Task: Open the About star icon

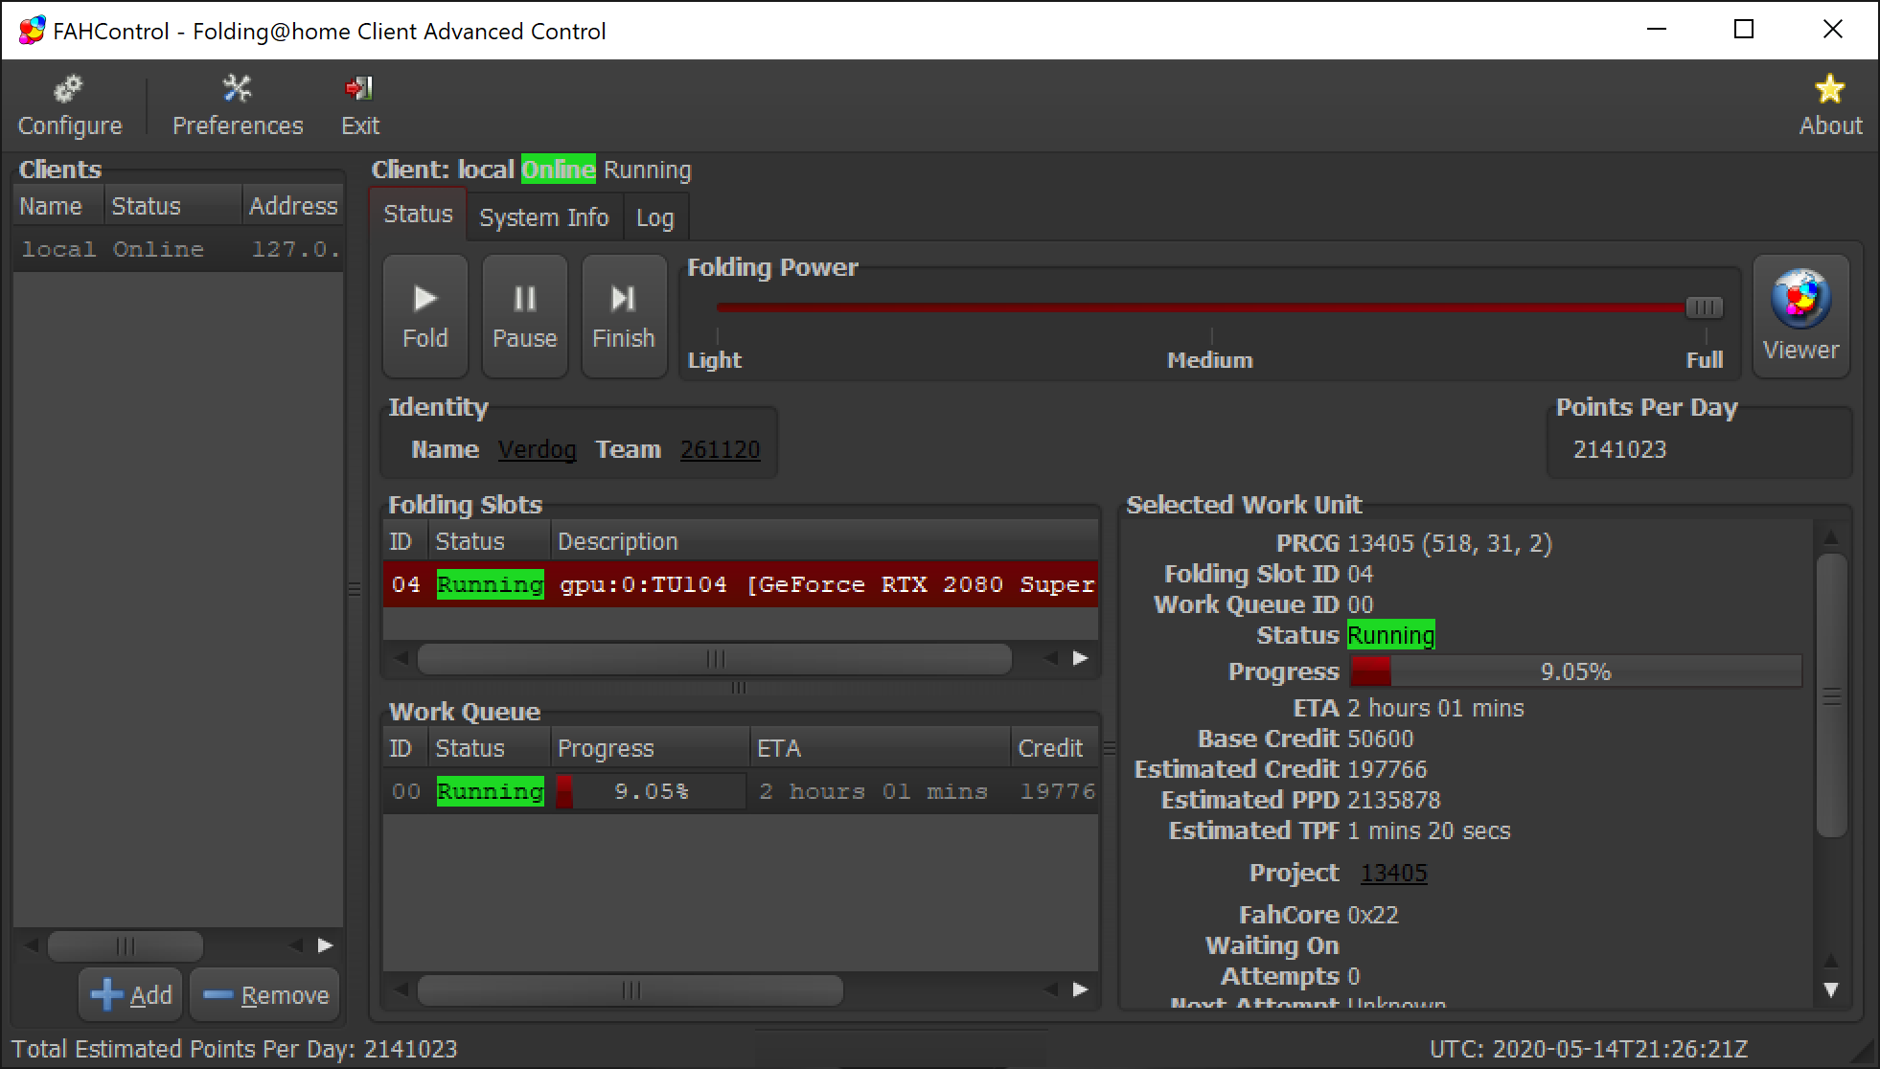Action: pos(1829,105)
